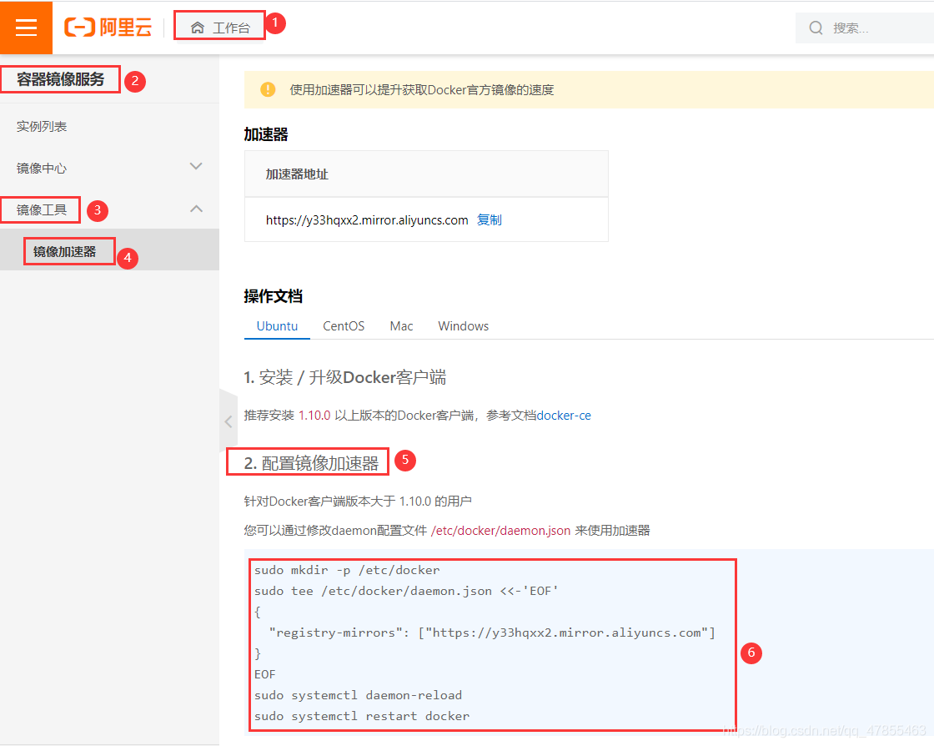
Task: Click the 'sudo tee /etc/docker/daemon.json' line
Action: (x=406, y=591)
